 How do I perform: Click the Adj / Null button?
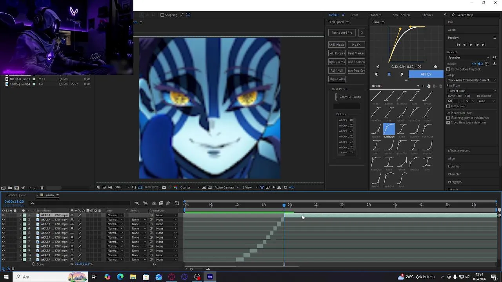point(337,70)
